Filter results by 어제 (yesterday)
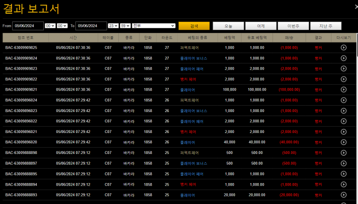Screen dimensions: 358x204 261,26
